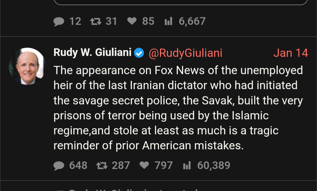
Task: Open the Rudy W. Giuliani display name link
Action: 92,53
